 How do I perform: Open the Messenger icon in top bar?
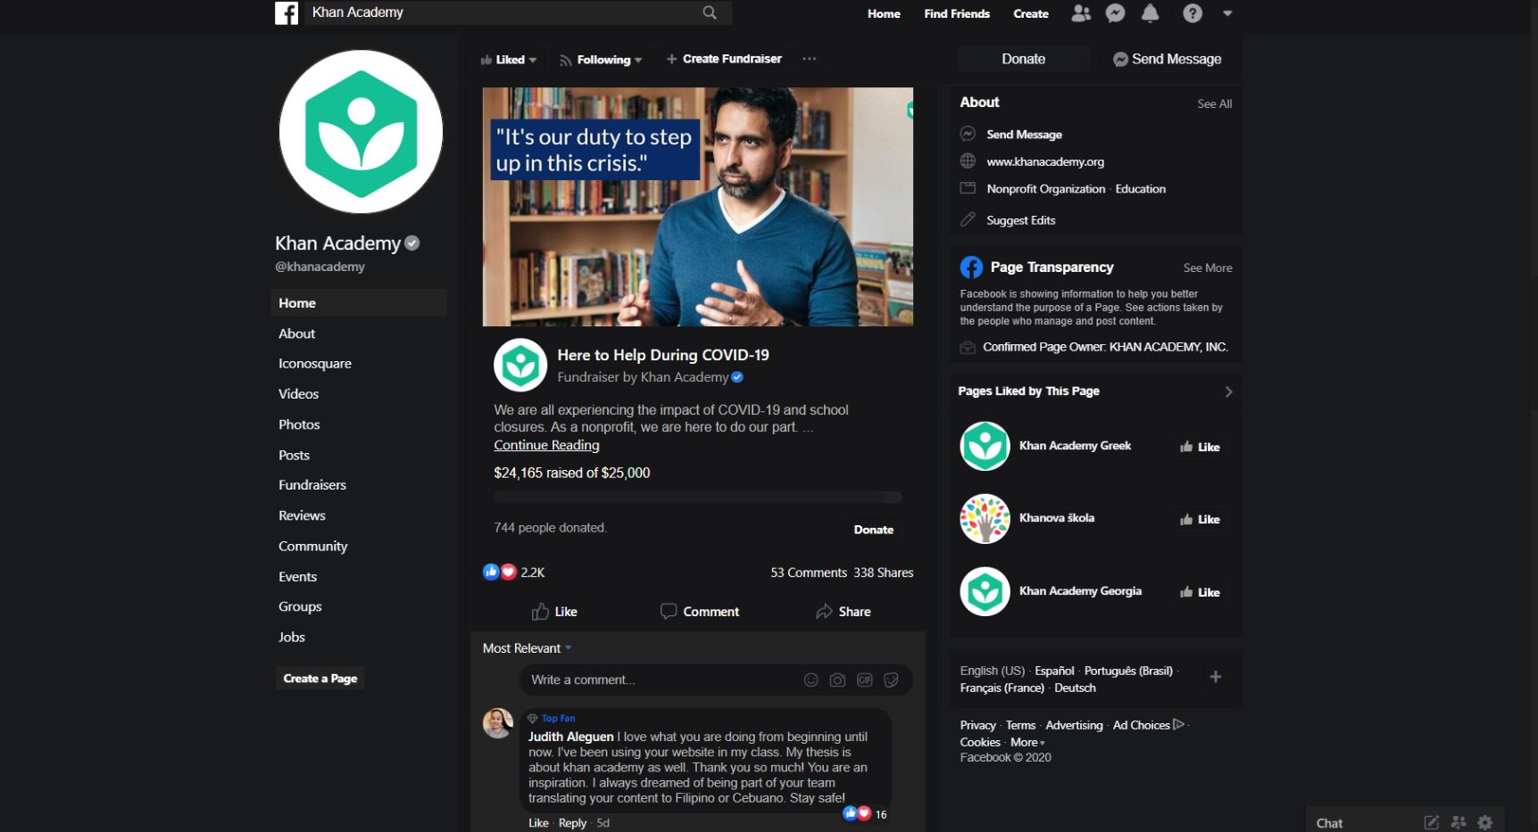[x=1115, y=12]
